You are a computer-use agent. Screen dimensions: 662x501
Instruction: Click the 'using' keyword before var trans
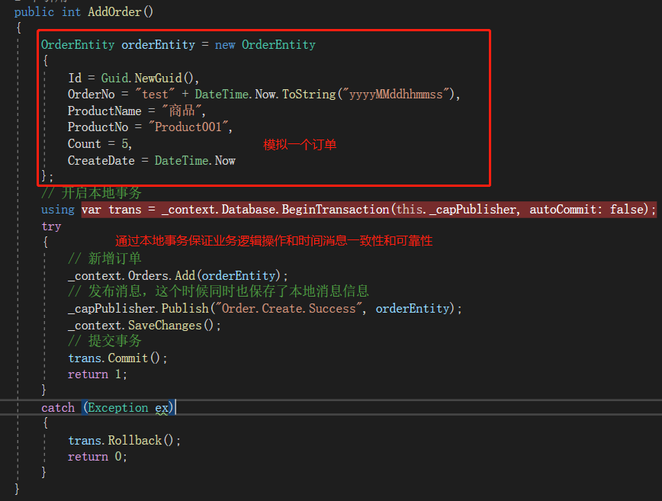coord(58,210)
